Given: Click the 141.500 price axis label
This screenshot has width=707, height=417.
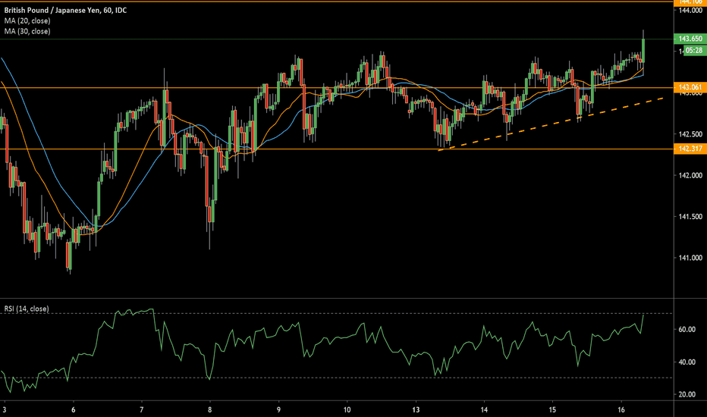Looking at the screenshot, I should coord(690,218).
